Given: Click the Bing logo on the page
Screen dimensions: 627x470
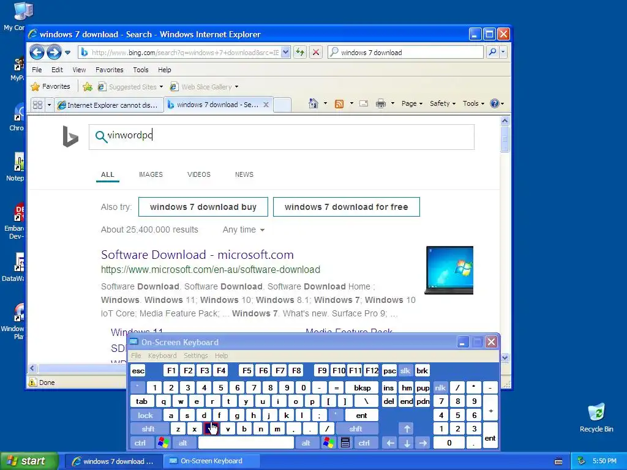Looking at the screenshot, I should click(x=70, y=136).
